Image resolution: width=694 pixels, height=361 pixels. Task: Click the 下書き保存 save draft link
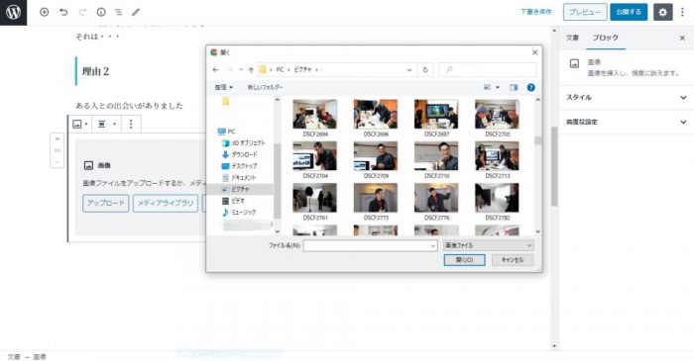click(x=536, y=12)
